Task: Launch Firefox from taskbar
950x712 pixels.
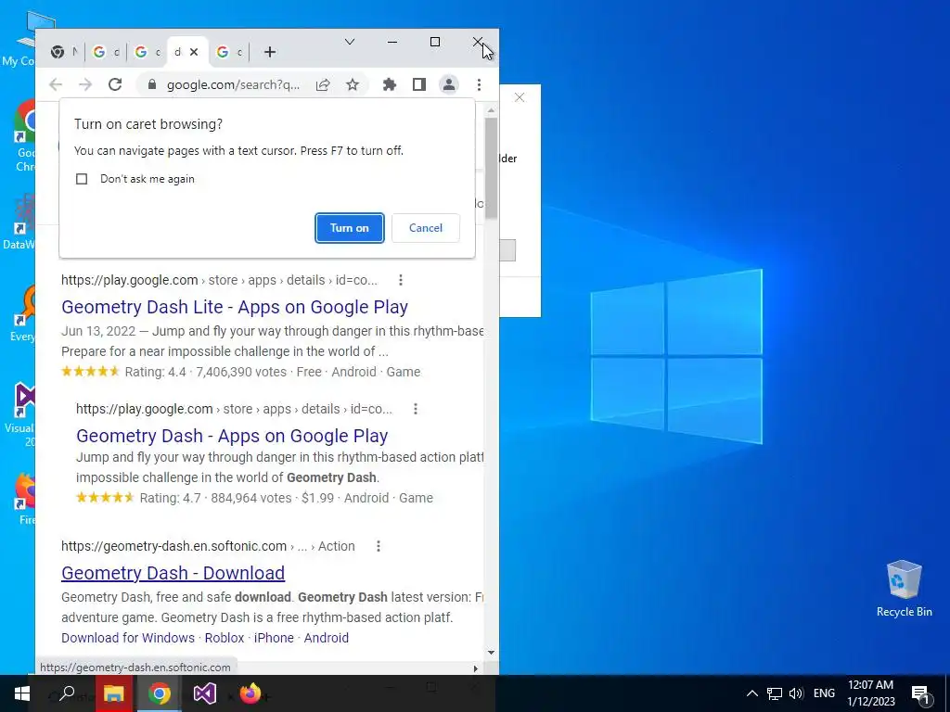Action: (250, 693)
